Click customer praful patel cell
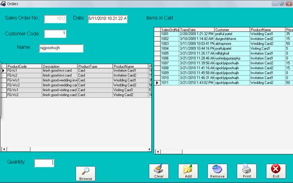The image size is (293, 183). coord(232,34)
